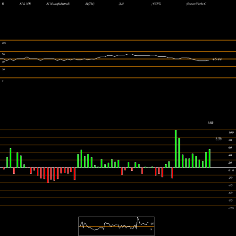Image resolution: width=236 pixels, height=236 pixels.
Task: Click the MR axis label -20
Action: 230,178
